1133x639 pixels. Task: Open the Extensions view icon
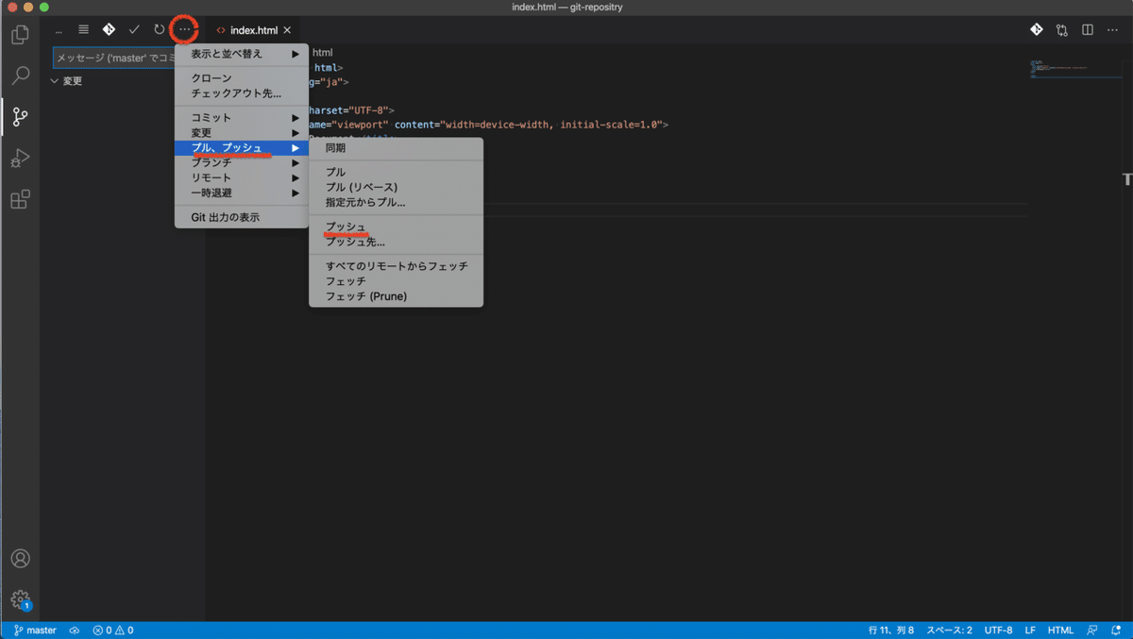pos(20,199)
